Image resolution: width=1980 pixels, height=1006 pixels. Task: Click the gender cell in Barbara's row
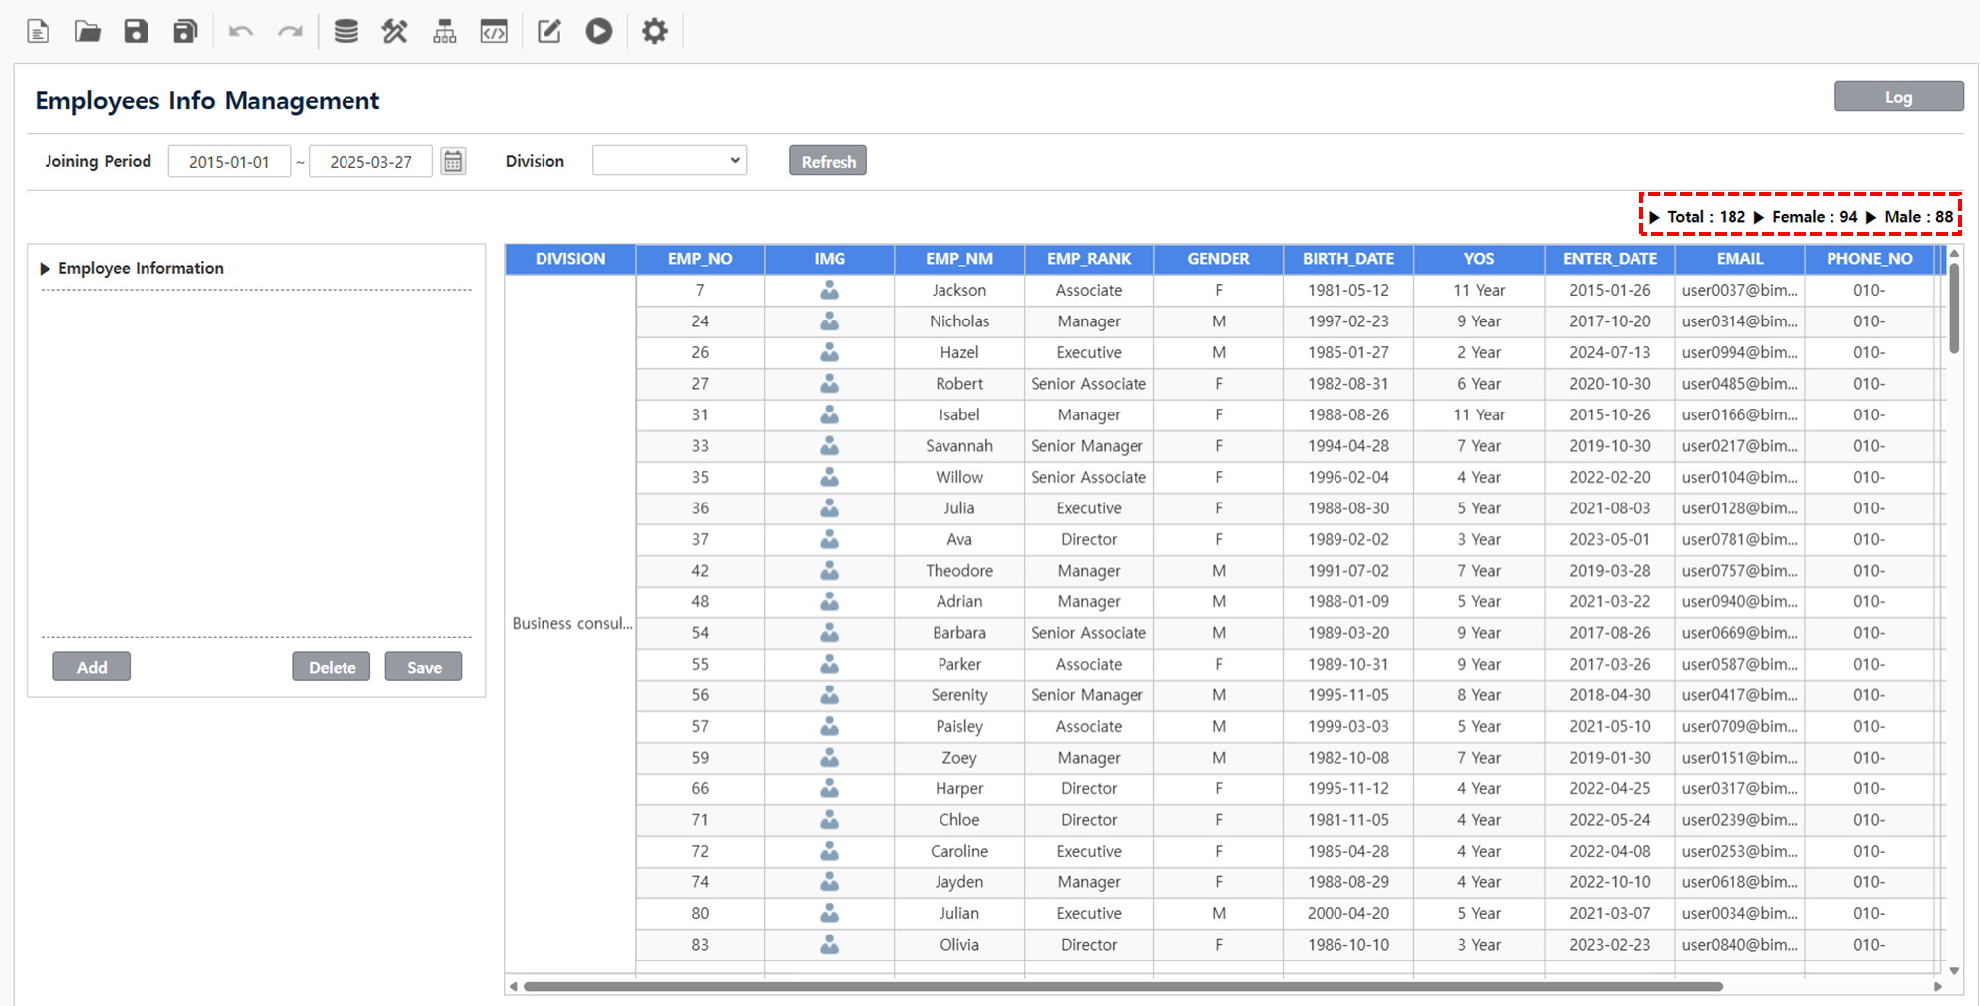[x=1219, y=633]
